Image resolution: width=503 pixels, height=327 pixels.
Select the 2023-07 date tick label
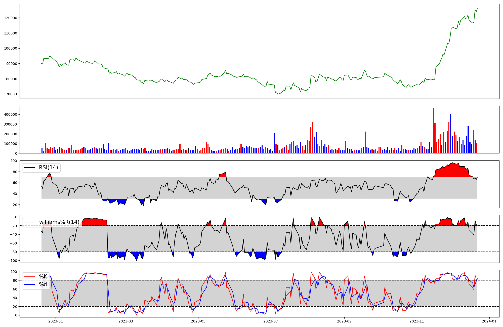click(x=271, y=321)
